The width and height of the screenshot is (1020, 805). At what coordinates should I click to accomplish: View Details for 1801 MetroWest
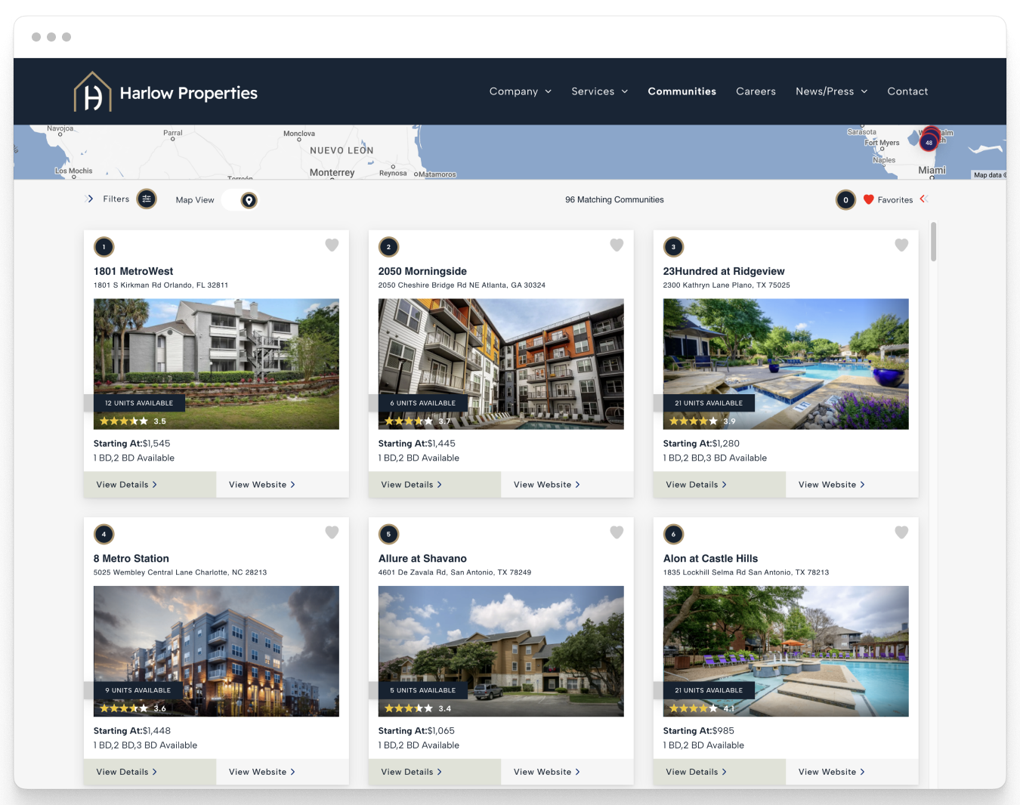[150, 485]
